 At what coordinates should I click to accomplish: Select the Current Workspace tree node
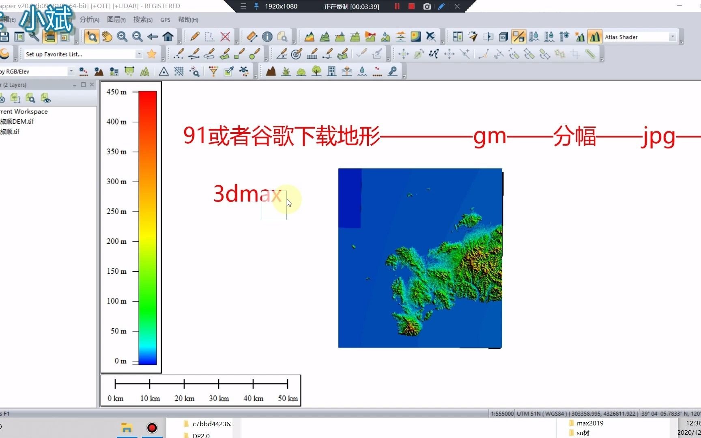24,111
